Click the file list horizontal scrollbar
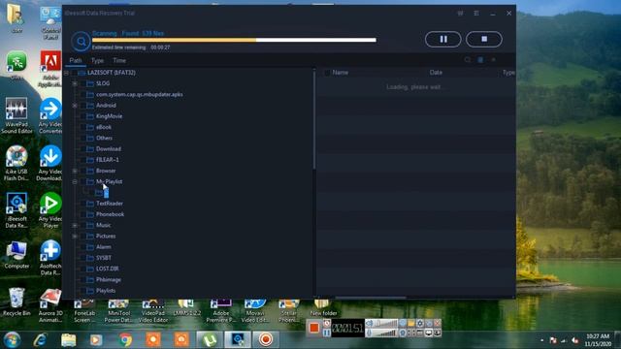The image size is (621, 349). click(371, 298)
